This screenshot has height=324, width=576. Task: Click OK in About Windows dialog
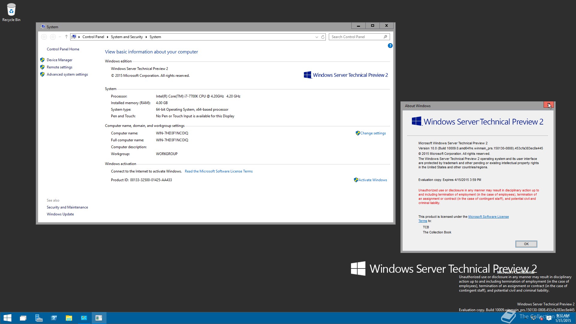[x=526, y=244]
